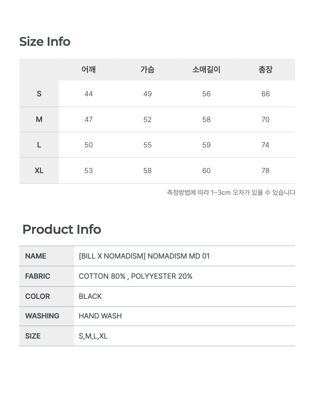Click shoulder value 44 for size S
The width and height of the screenshot is (315, 394).
89,94
